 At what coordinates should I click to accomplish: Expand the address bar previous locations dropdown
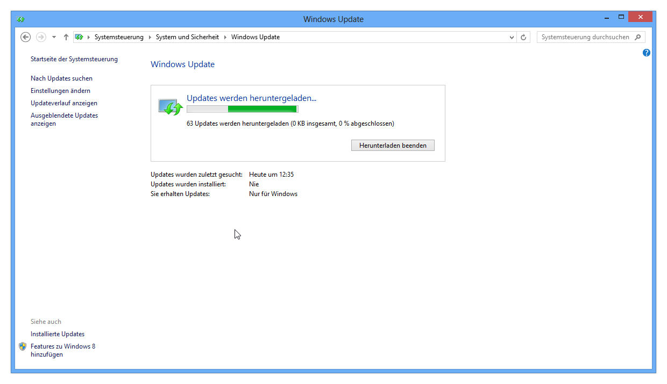tap(512, 37)
